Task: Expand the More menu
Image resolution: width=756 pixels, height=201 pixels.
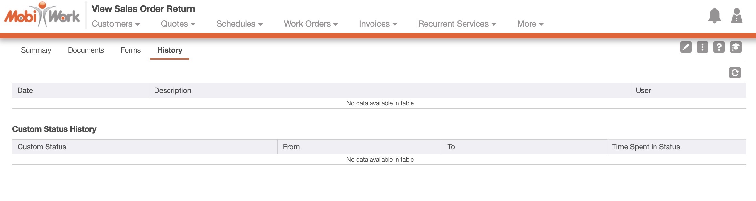Action: click(x=530, y=24)
